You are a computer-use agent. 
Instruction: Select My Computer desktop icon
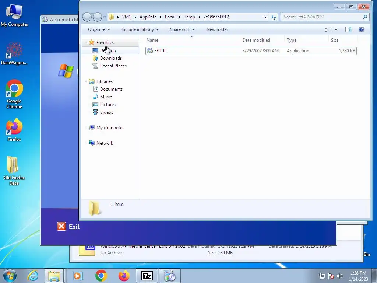coord(14,15)
